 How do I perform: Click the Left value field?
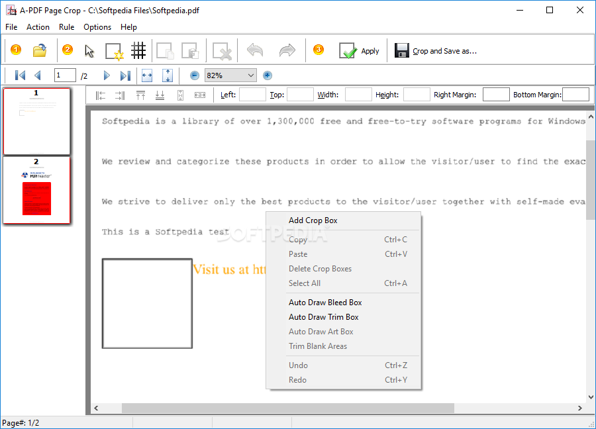point(252,94)
